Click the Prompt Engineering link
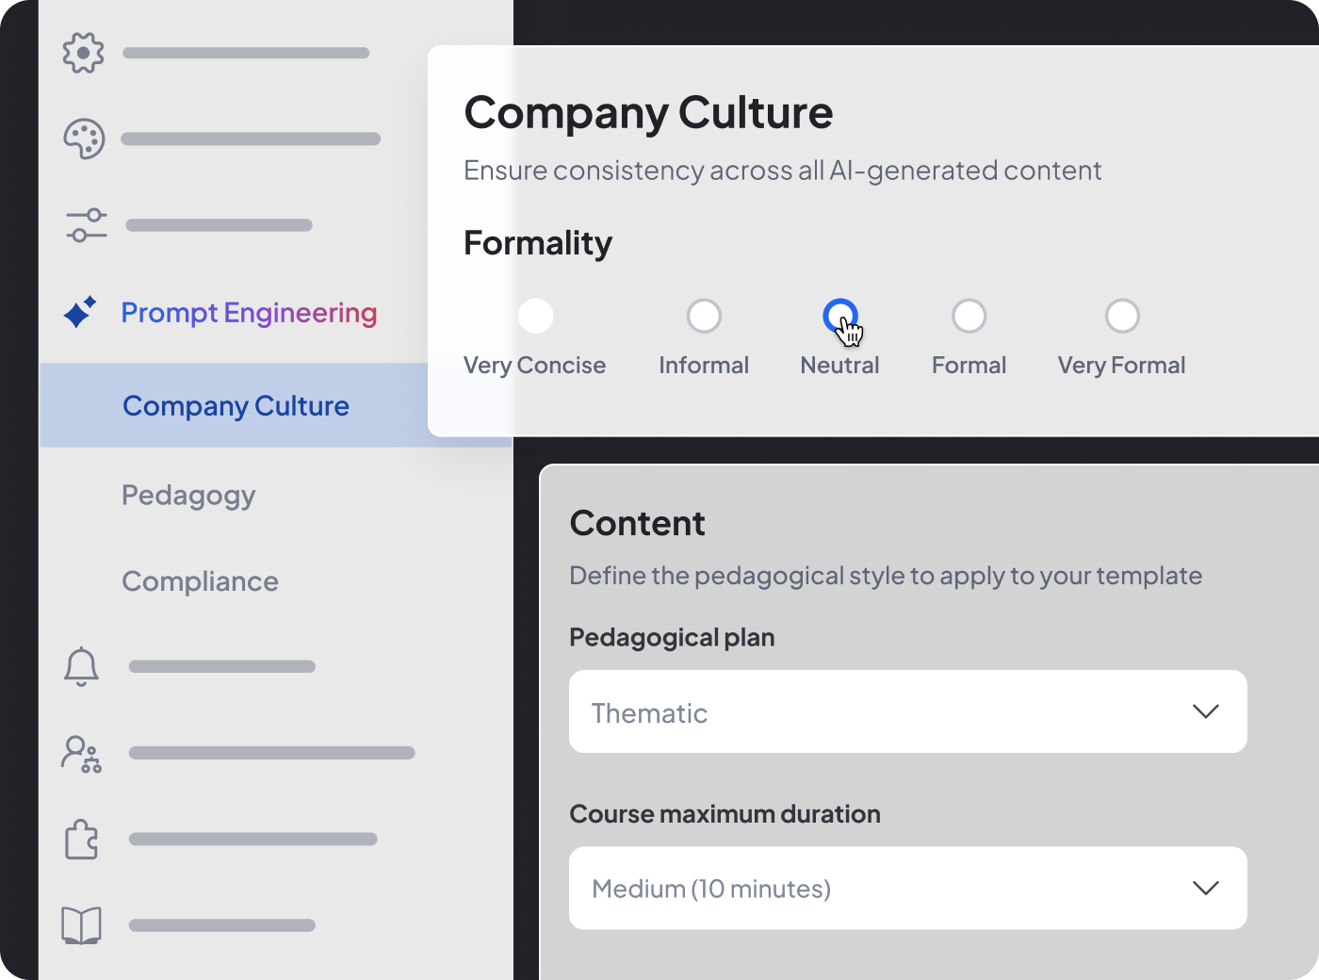 pos(249,313)
